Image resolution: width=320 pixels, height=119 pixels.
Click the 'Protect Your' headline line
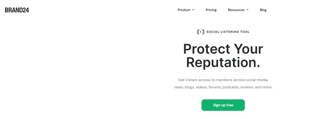[223, 49]
